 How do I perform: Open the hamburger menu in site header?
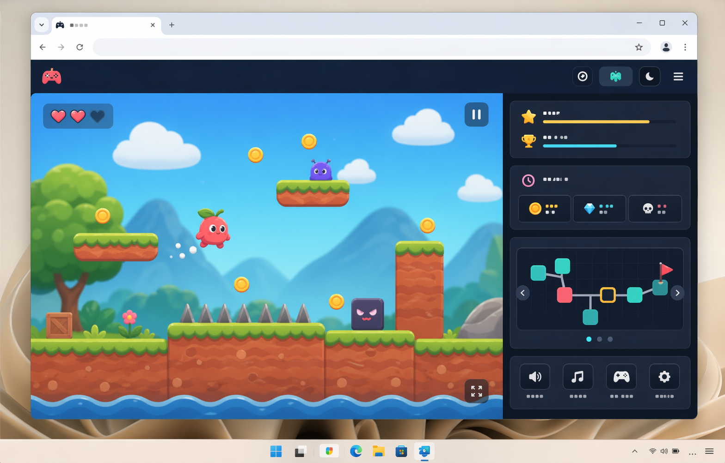[x=678, y=77]
